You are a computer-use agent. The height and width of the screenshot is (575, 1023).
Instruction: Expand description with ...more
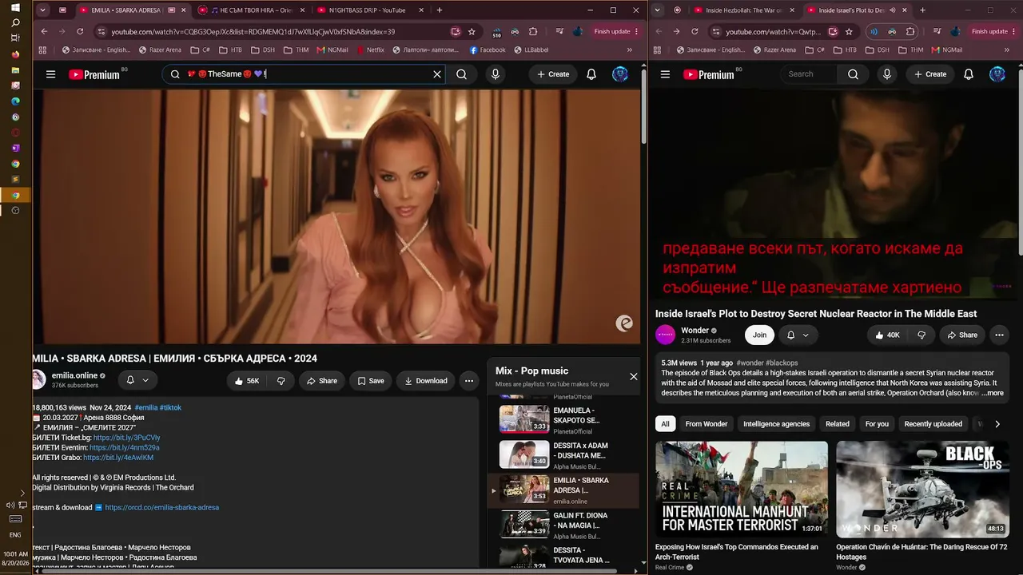(x=992, y=393)
